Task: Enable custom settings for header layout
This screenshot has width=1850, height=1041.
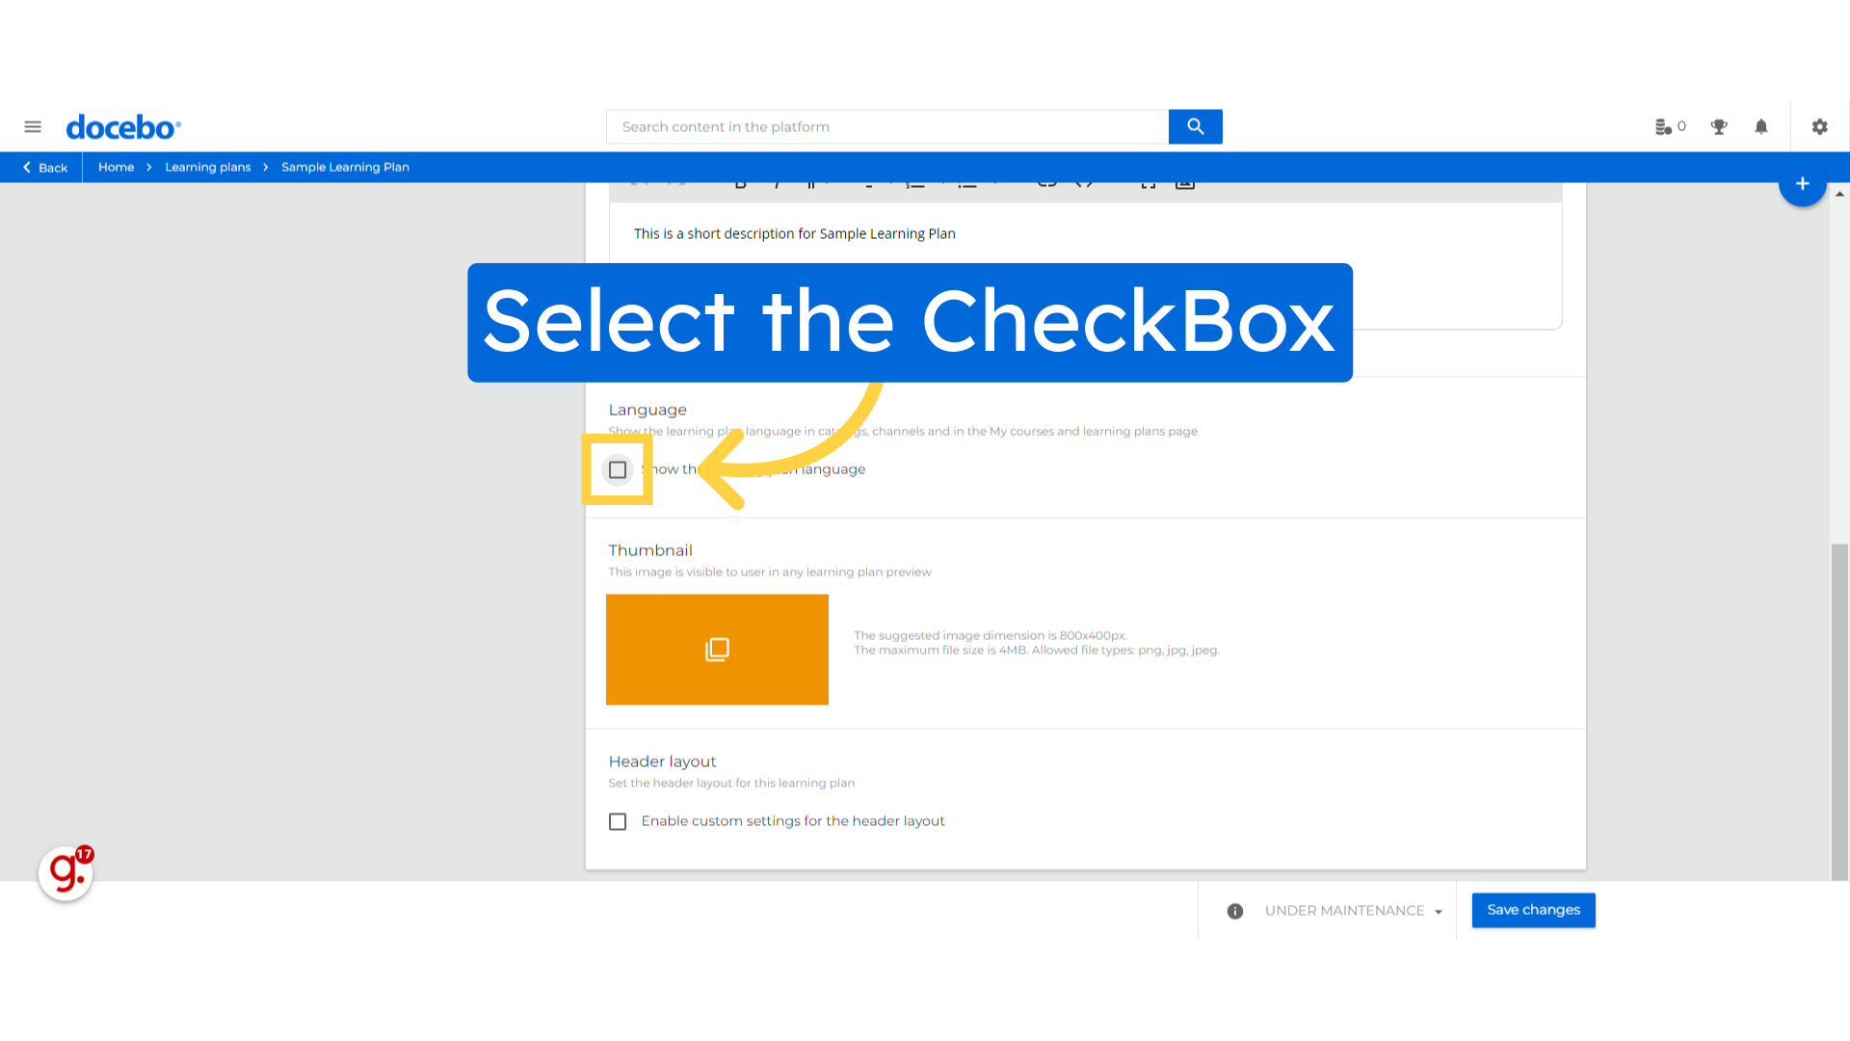Action: [x=618, y=821]
